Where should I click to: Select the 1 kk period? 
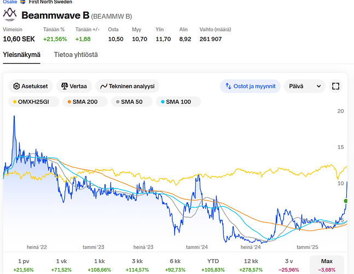(x=100, y=265)
